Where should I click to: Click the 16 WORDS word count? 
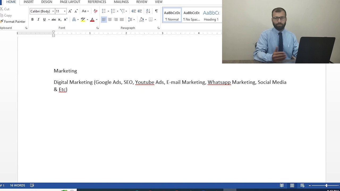tap(18, 185)
